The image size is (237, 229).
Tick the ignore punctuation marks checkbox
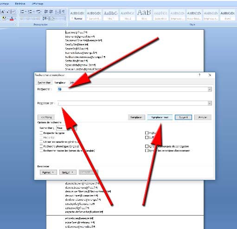pos(147,146)
